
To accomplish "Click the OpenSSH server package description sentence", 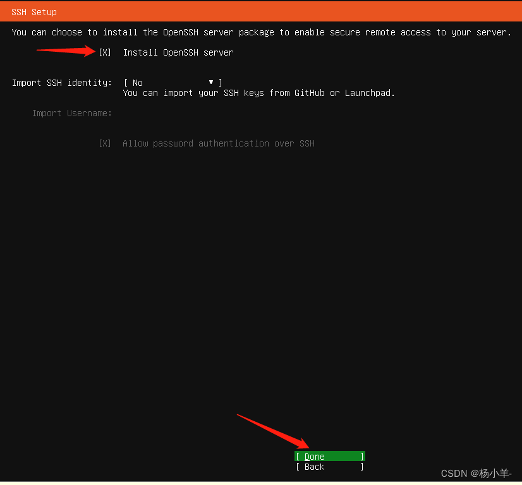I will 262,32.
